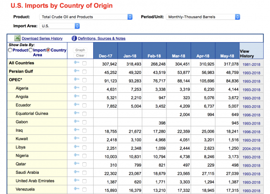Click the Equatorial Guinea row label
Image resolution: width=270 pixels, height=194 pixels.
tap(32, 113)
